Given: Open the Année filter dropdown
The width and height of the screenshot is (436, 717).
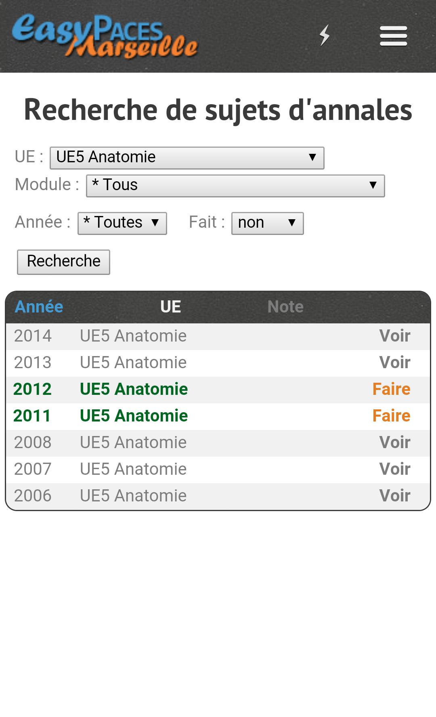Looking at the screenshot, I should pyautogui.click(x=122, y=223).
